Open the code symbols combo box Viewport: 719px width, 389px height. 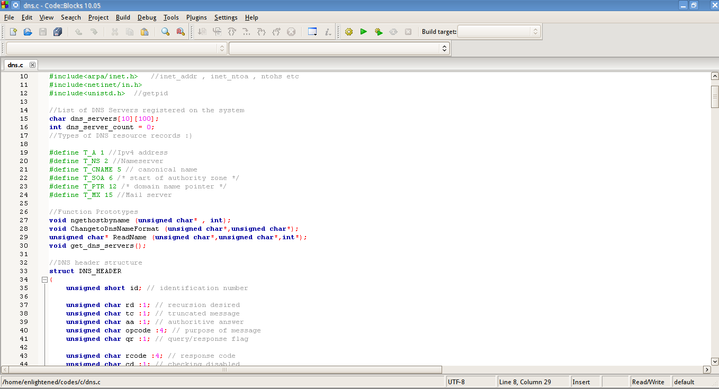[339, 48]
